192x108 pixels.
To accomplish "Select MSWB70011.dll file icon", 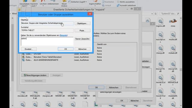I will tap(85, 93).
